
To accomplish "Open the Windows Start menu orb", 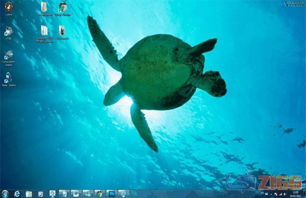I will [x=5, y=194].
